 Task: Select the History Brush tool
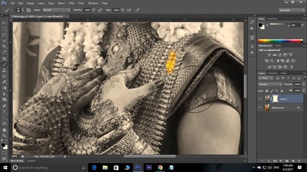coord(4,76)
